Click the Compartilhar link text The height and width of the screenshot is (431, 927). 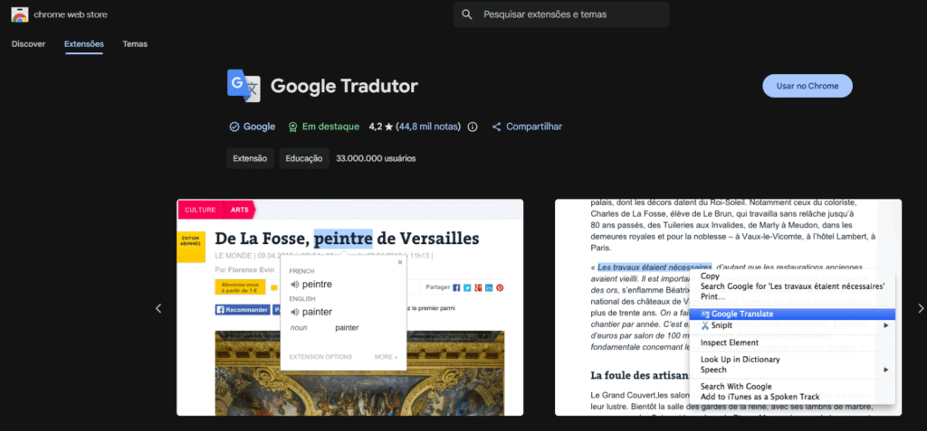534,126
